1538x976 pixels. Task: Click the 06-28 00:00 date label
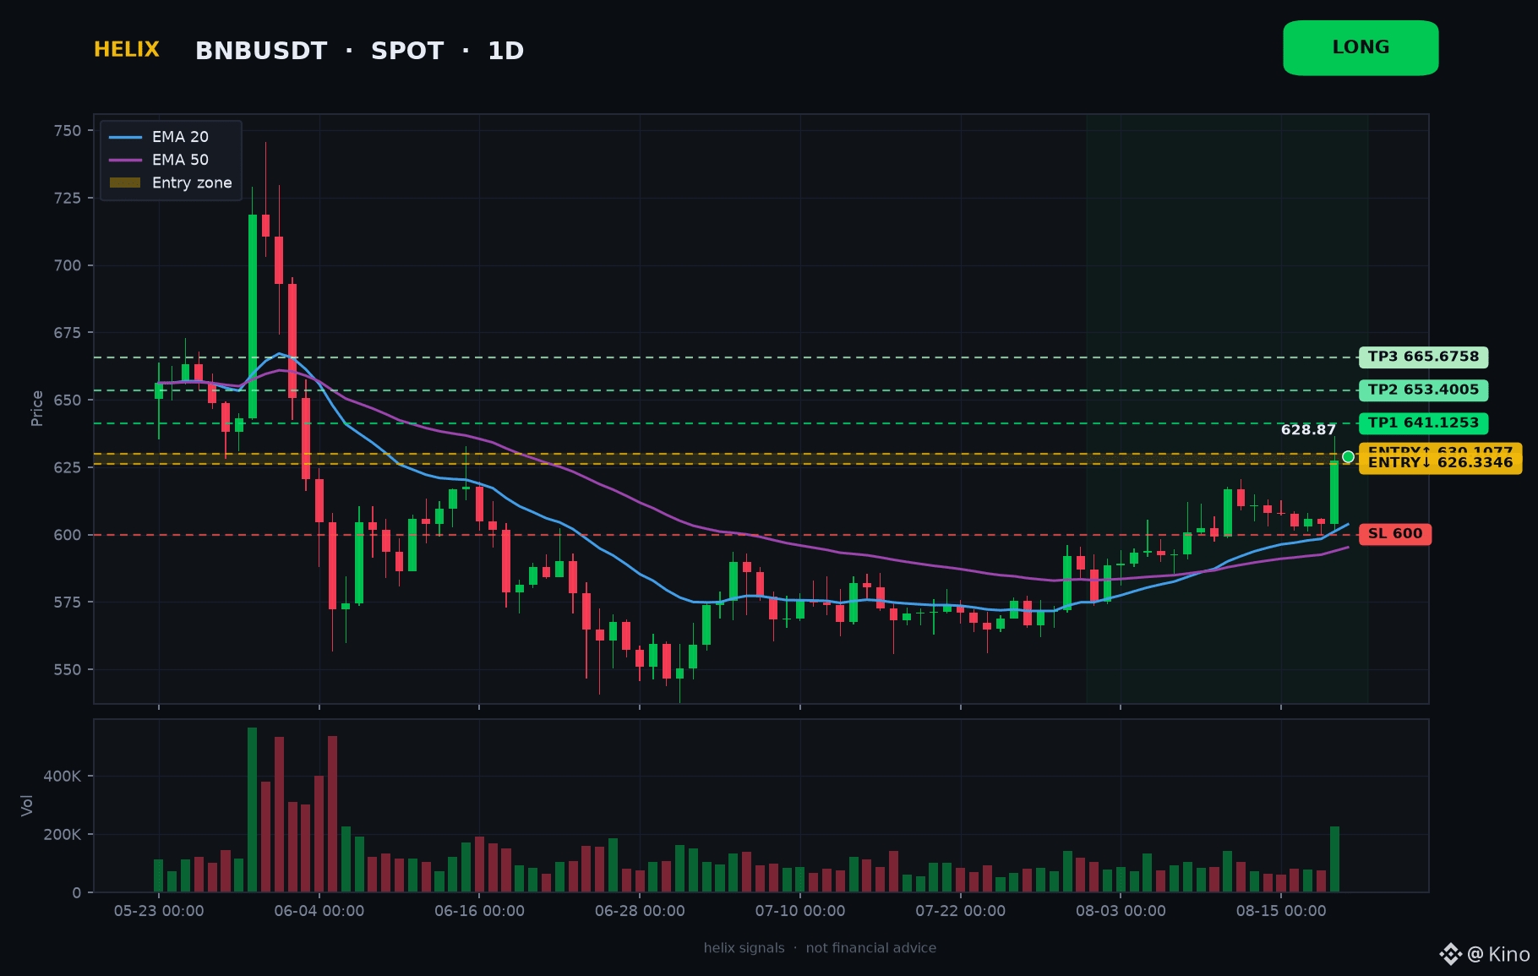(640, 911)
